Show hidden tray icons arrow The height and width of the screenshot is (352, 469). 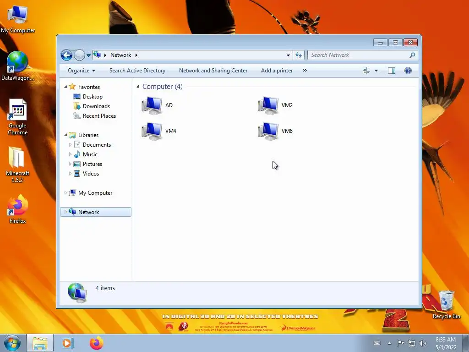coord(389,343)
